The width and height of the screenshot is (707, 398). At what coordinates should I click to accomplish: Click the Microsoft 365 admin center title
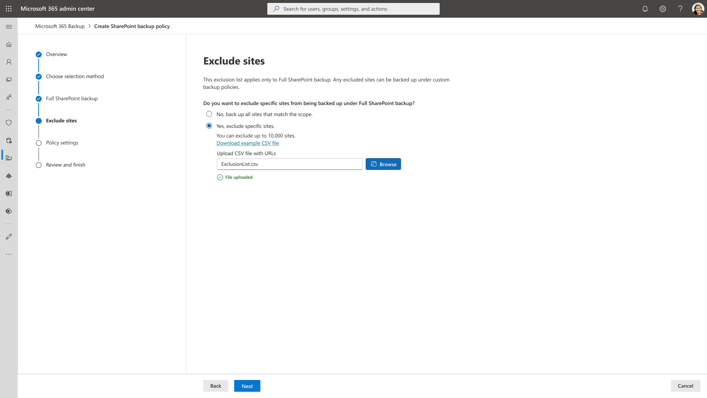click(57, 9)
